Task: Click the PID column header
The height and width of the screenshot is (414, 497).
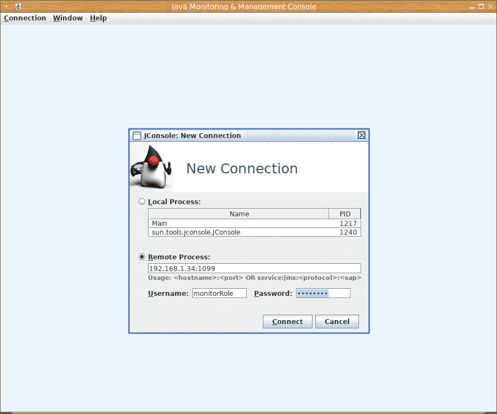Action: point(345,214)
